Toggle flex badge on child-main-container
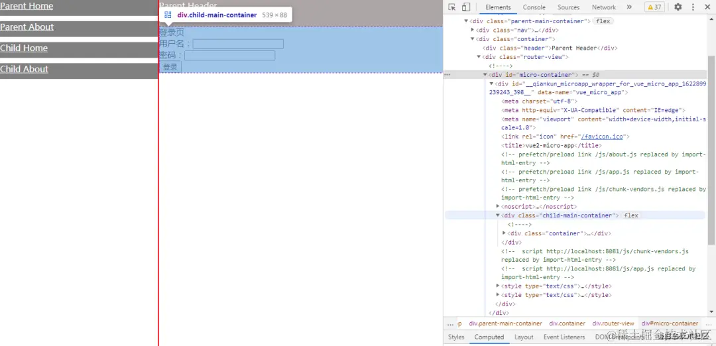Screen dimensions: 716x346 pyautogui.click(x=630, y=215)
